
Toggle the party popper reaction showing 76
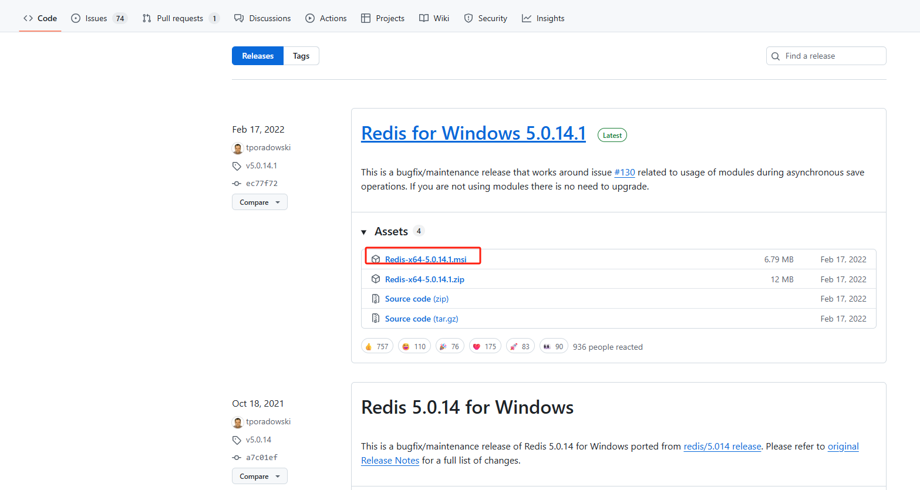point(450,346)
